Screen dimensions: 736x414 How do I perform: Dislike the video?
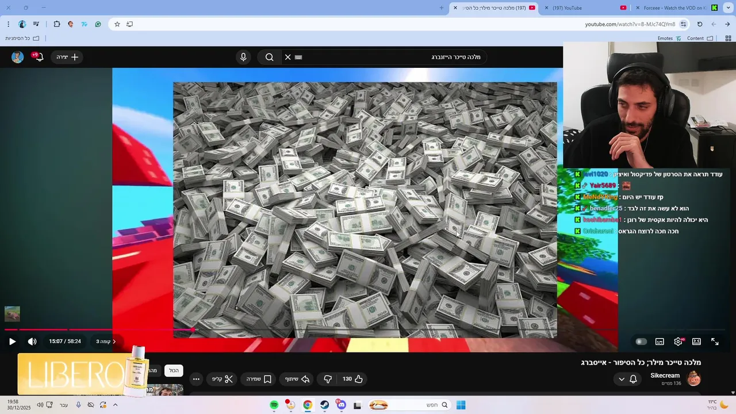[328, 379]
